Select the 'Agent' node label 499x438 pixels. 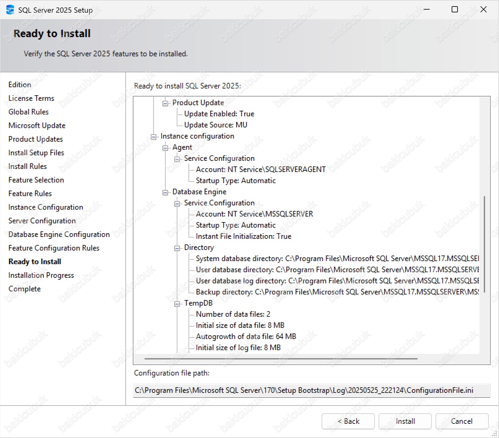(182, 147)
